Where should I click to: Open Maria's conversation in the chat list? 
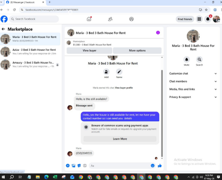(x=30, y=39)
